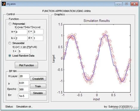Choose the Load Random Data option
This screenshot has width=140, height=111.
pos(10,56)
